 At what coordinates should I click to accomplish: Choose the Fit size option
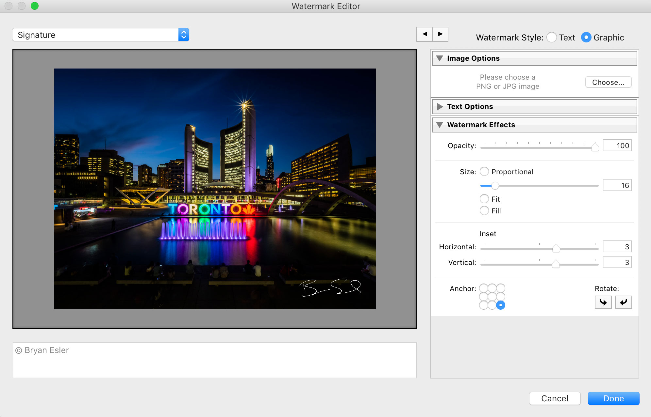(x=484, y=199)
